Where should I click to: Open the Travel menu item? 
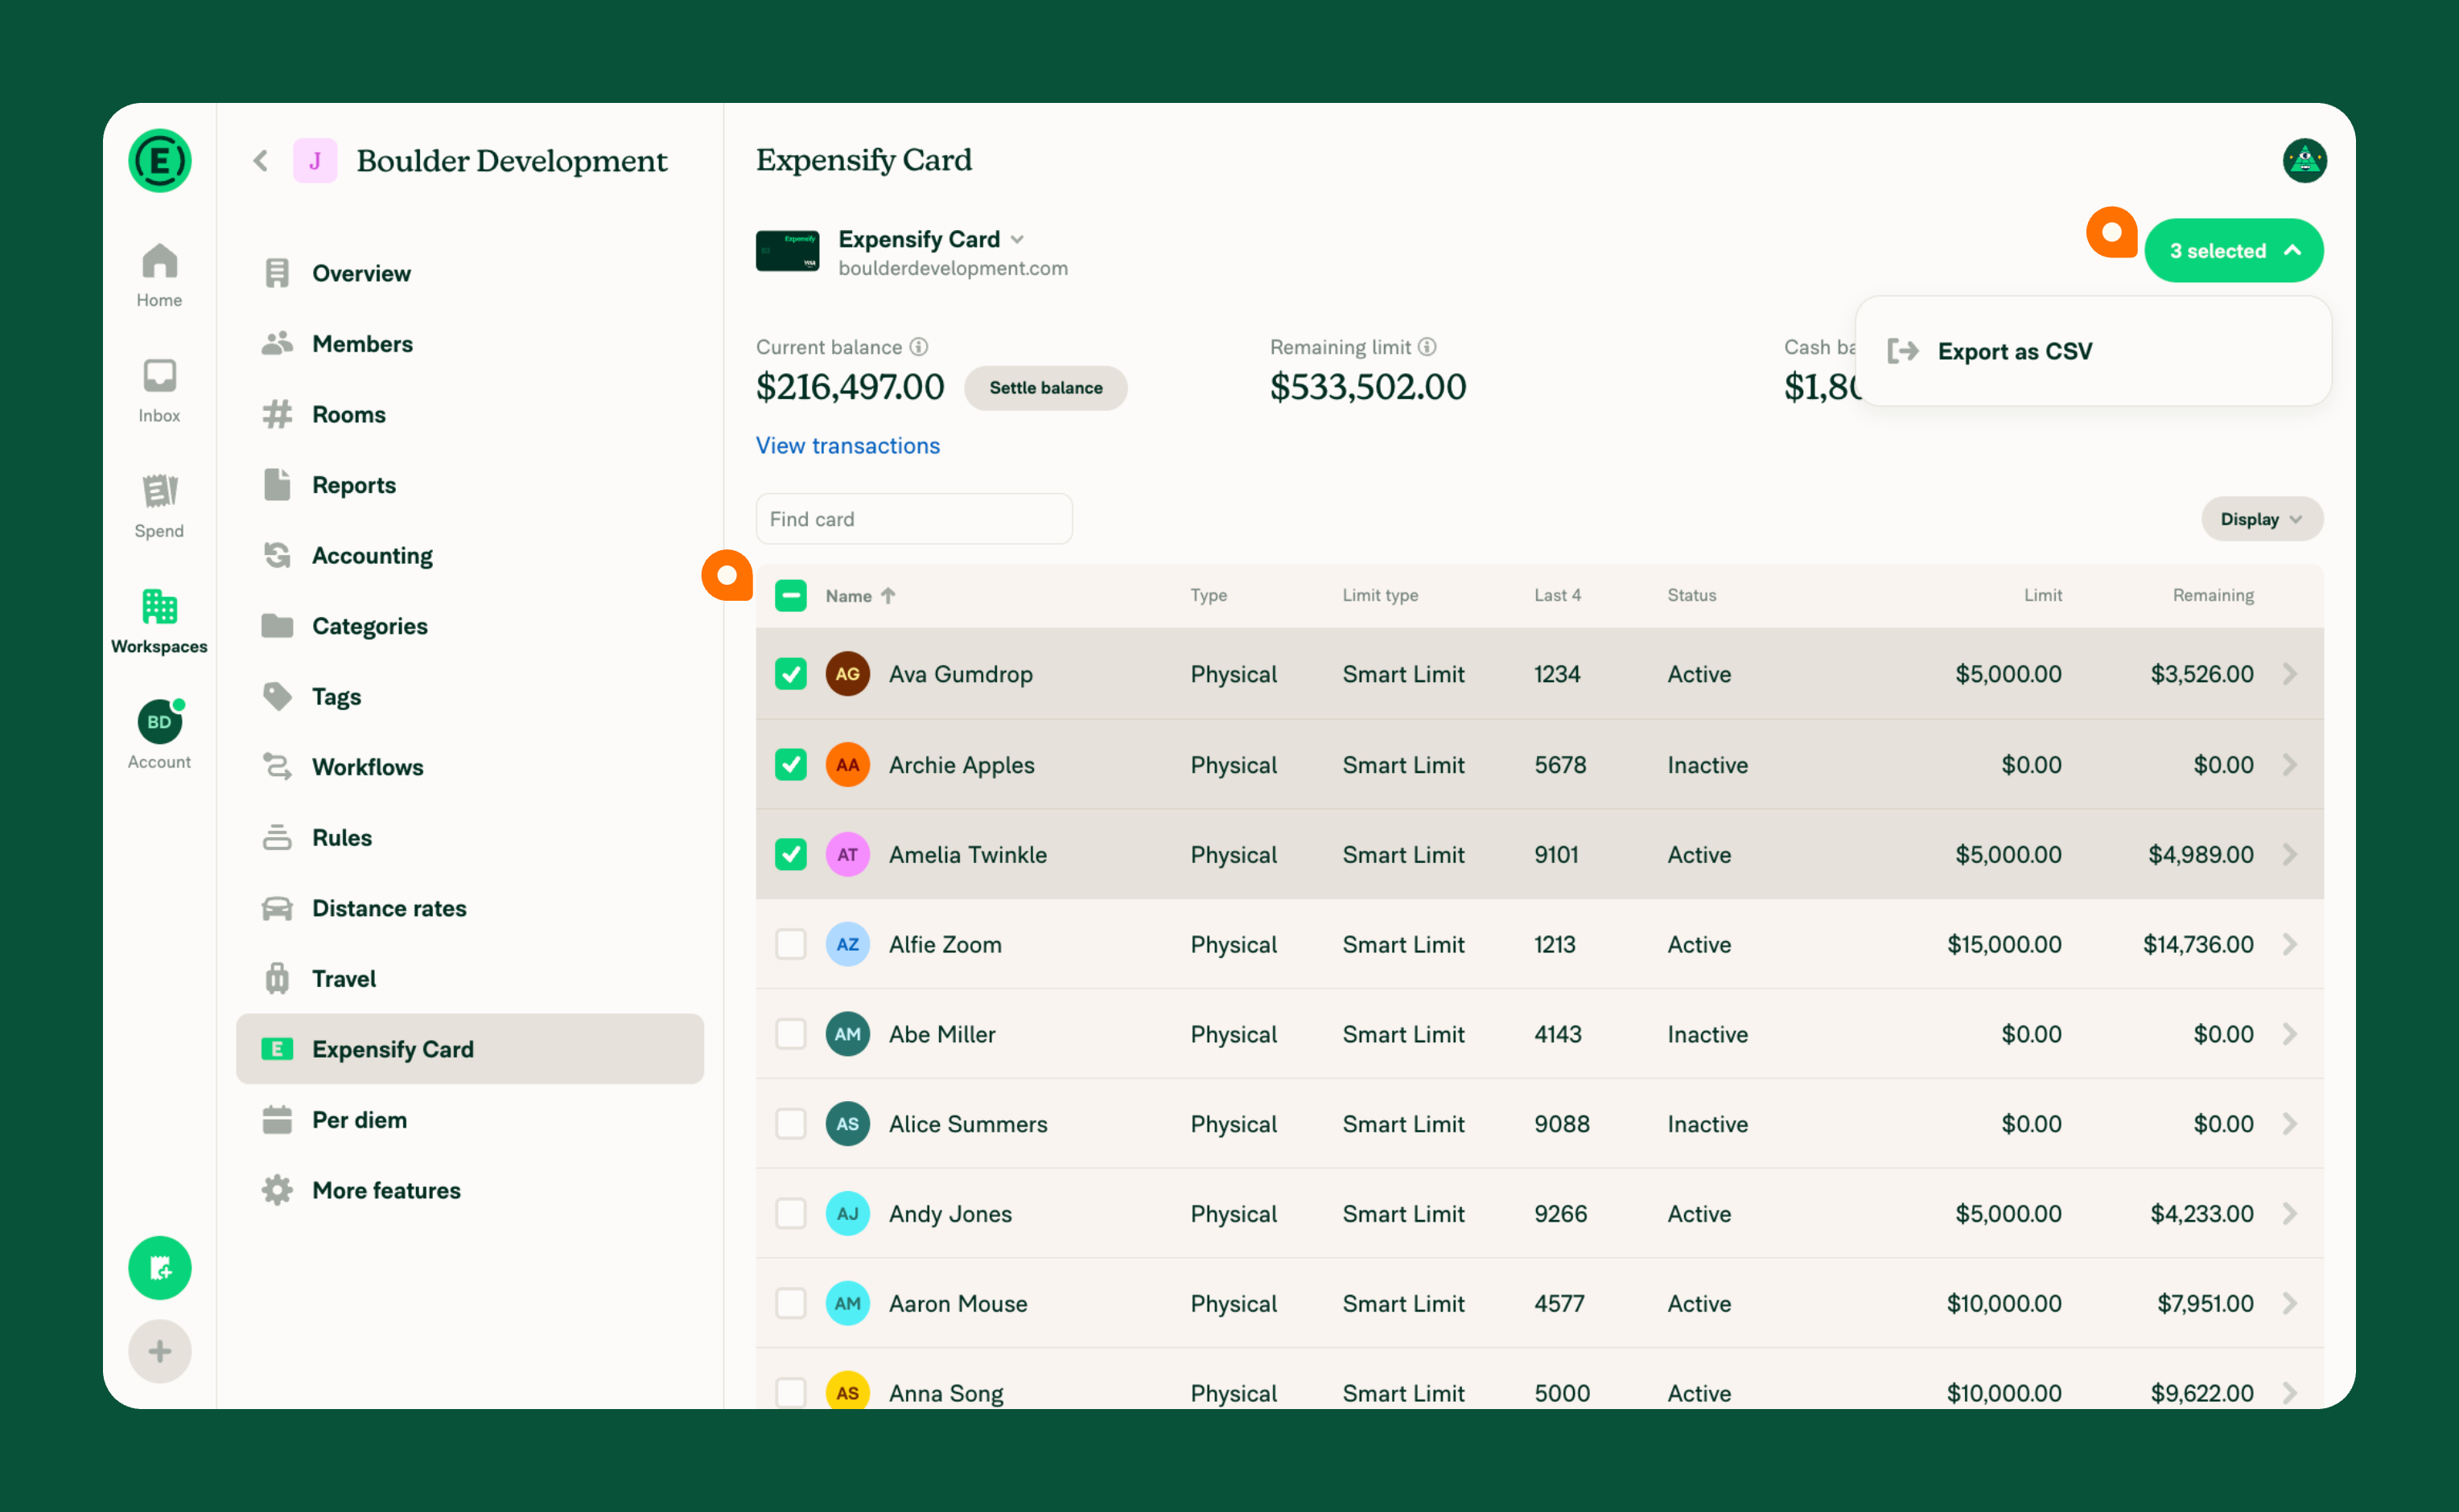click(x=469, y=978)
